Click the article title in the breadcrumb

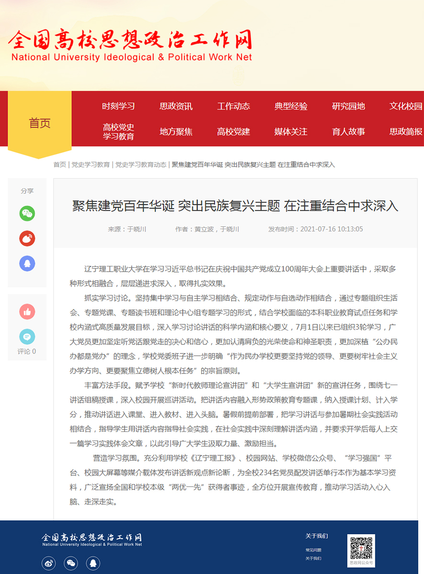click(x=253, y=165)
